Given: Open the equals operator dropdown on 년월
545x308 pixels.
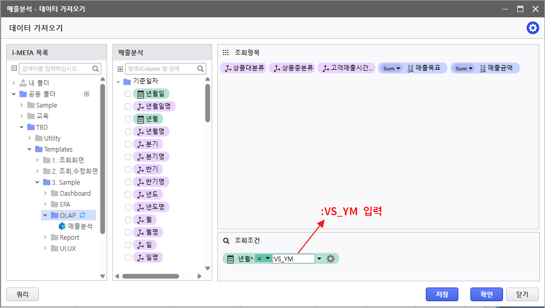Looking at the screenshot, I should pyautogui.click(x=263, y=259).
